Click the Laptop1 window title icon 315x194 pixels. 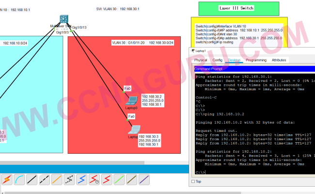point(193,50)
